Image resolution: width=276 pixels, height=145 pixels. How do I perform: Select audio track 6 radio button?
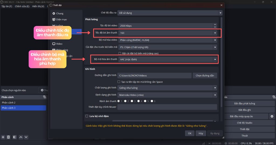click(x=152, y=101)
